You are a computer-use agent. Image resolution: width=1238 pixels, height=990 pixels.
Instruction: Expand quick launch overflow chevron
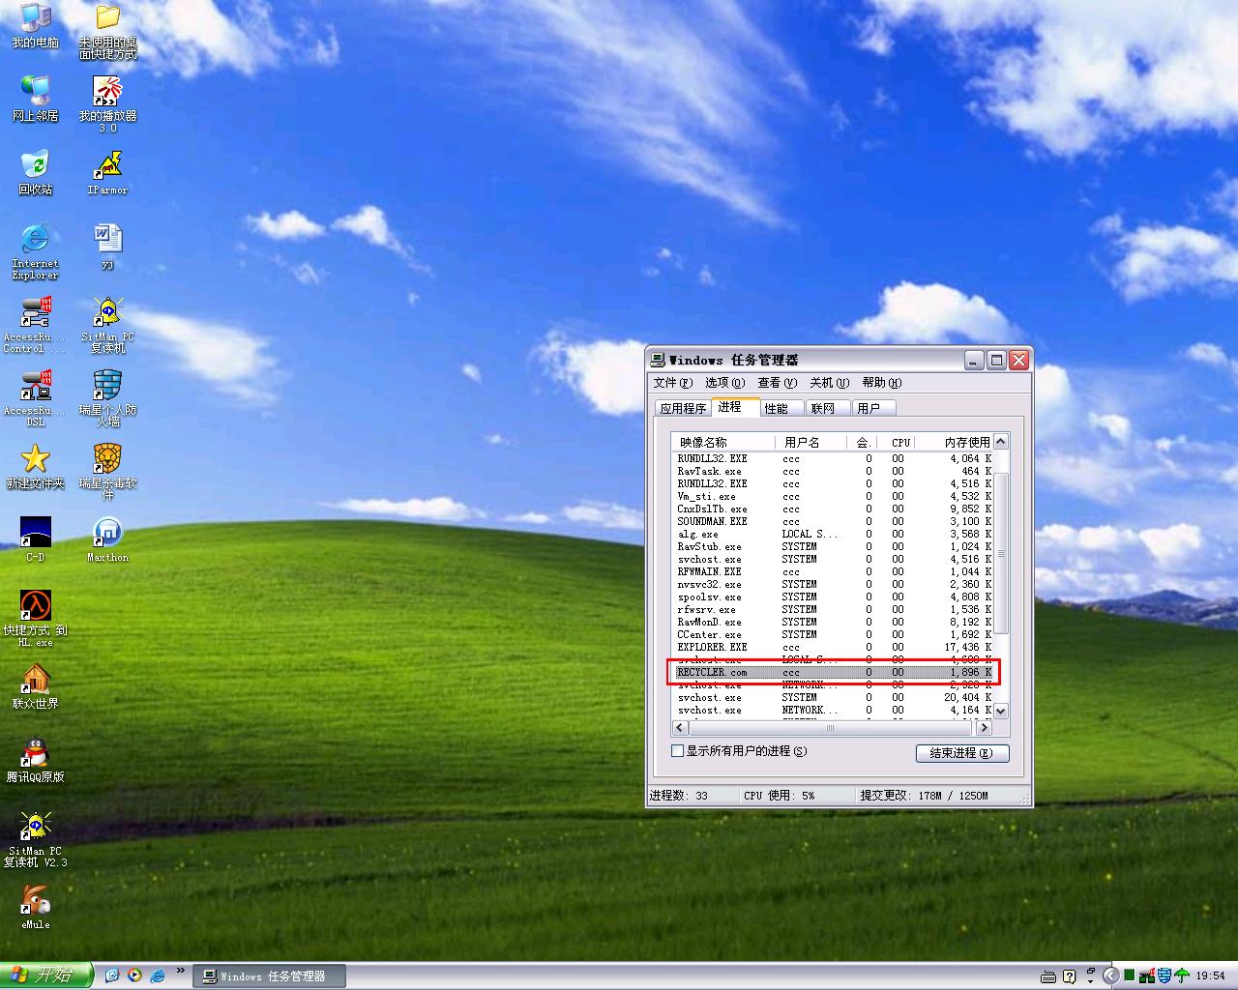click(180, 971)
